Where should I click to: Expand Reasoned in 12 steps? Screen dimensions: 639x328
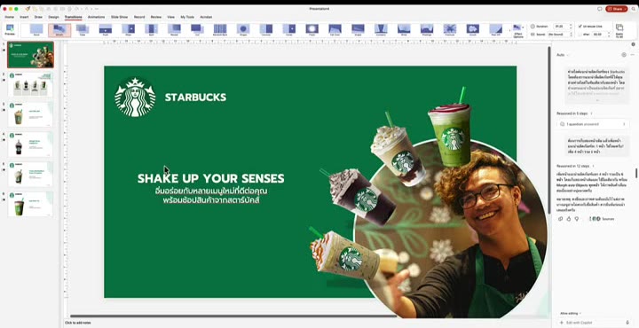coord(575,166)
